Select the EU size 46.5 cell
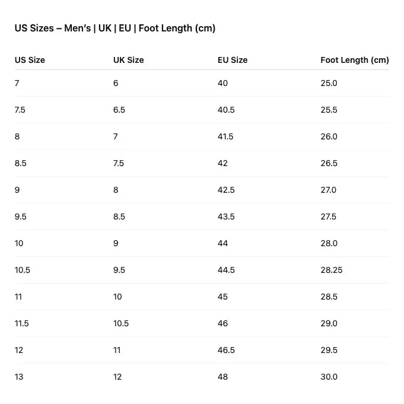 [x=226, y=350]
